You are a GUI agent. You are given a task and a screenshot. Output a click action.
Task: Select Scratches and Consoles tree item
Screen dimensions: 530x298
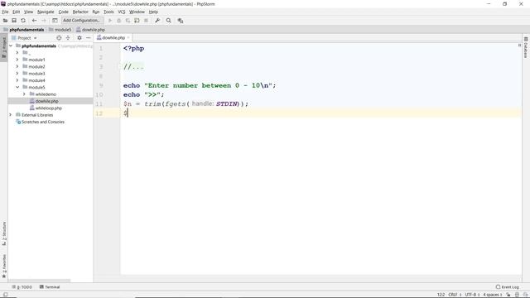(43, 122)
